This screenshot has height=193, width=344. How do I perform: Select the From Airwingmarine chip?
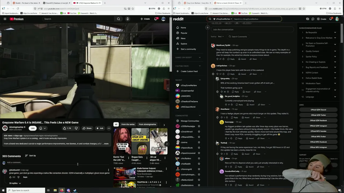coord(147,124)
